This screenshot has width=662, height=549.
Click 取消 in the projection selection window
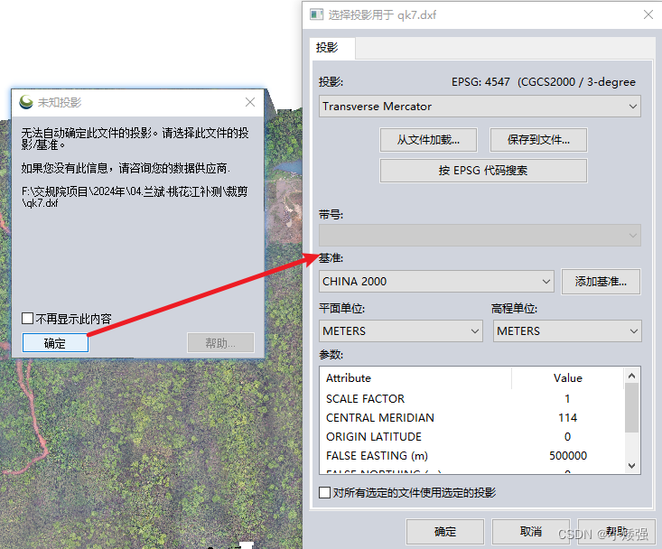pos(531,531)
